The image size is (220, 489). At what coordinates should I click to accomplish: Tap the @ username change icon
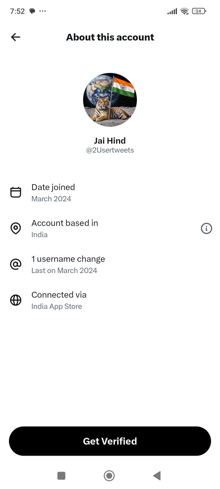15,264
